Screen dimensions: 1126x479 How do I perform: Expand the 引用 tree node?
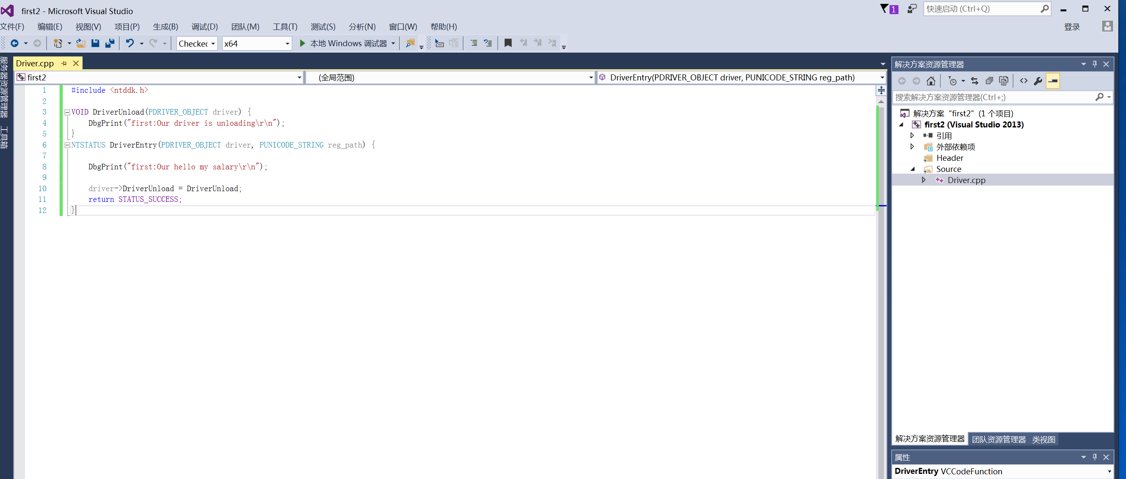912,136
